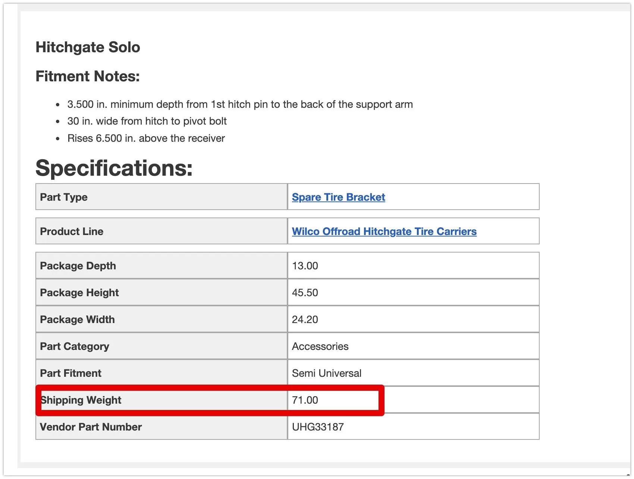The height and width of the screenshot is (479, 634).
Task: Select the Package Depth label
Action: point(78,266)
